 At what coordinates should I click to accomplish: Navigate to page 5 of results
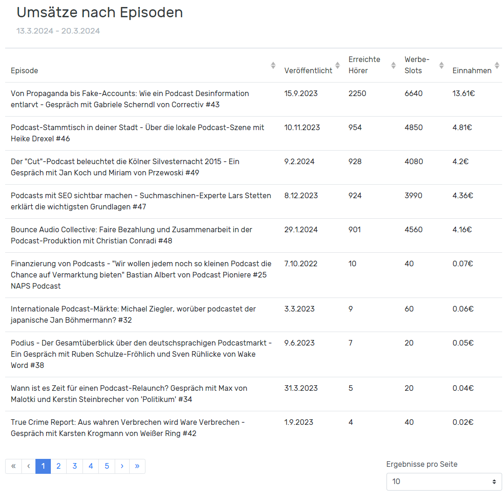point(107,466)
